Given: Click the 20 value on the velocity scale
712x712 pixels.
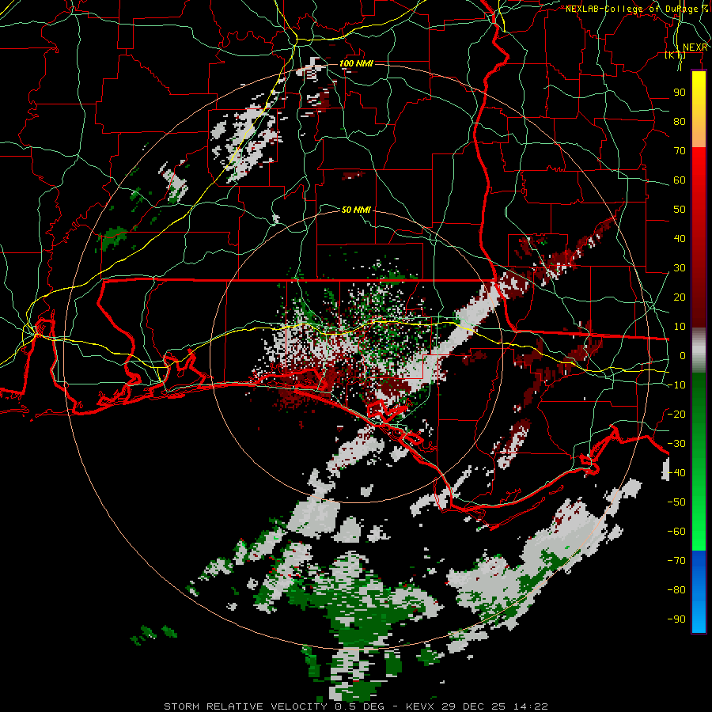Looking at the screenshot, I should tap(680, 297).
